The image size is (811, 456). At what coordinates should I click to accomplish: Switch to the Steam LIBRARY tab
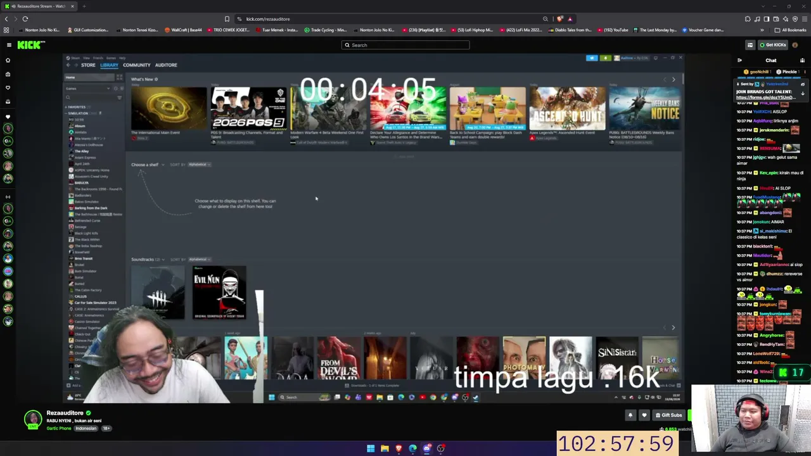[109, 65]
